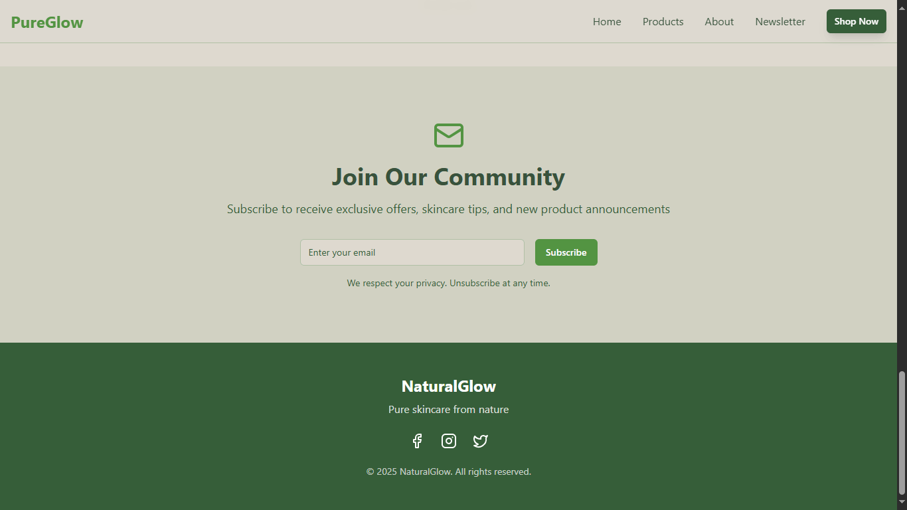The width and height of the screenshot is (907, 510).
Task: Click the PureGlow logo text
Action: (46, 21)
